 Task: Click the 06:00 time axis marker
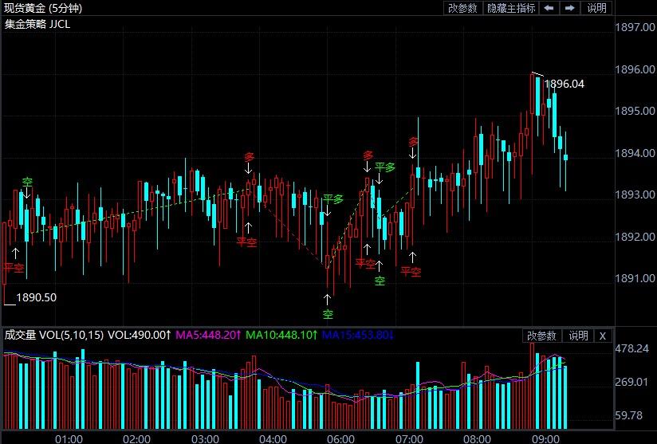[x=340, y=439]
